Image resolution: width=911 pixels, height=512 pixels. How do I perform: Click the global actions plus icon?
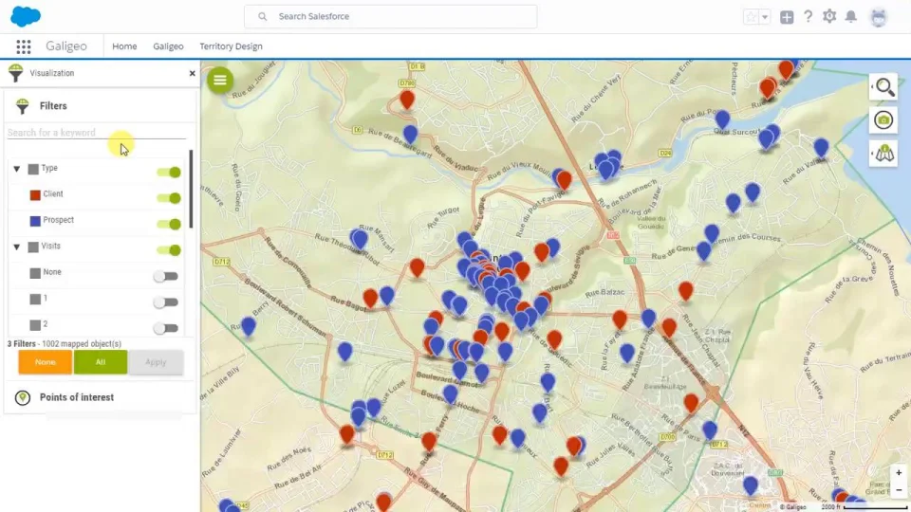pyautogui.click(x=787, y=17)
